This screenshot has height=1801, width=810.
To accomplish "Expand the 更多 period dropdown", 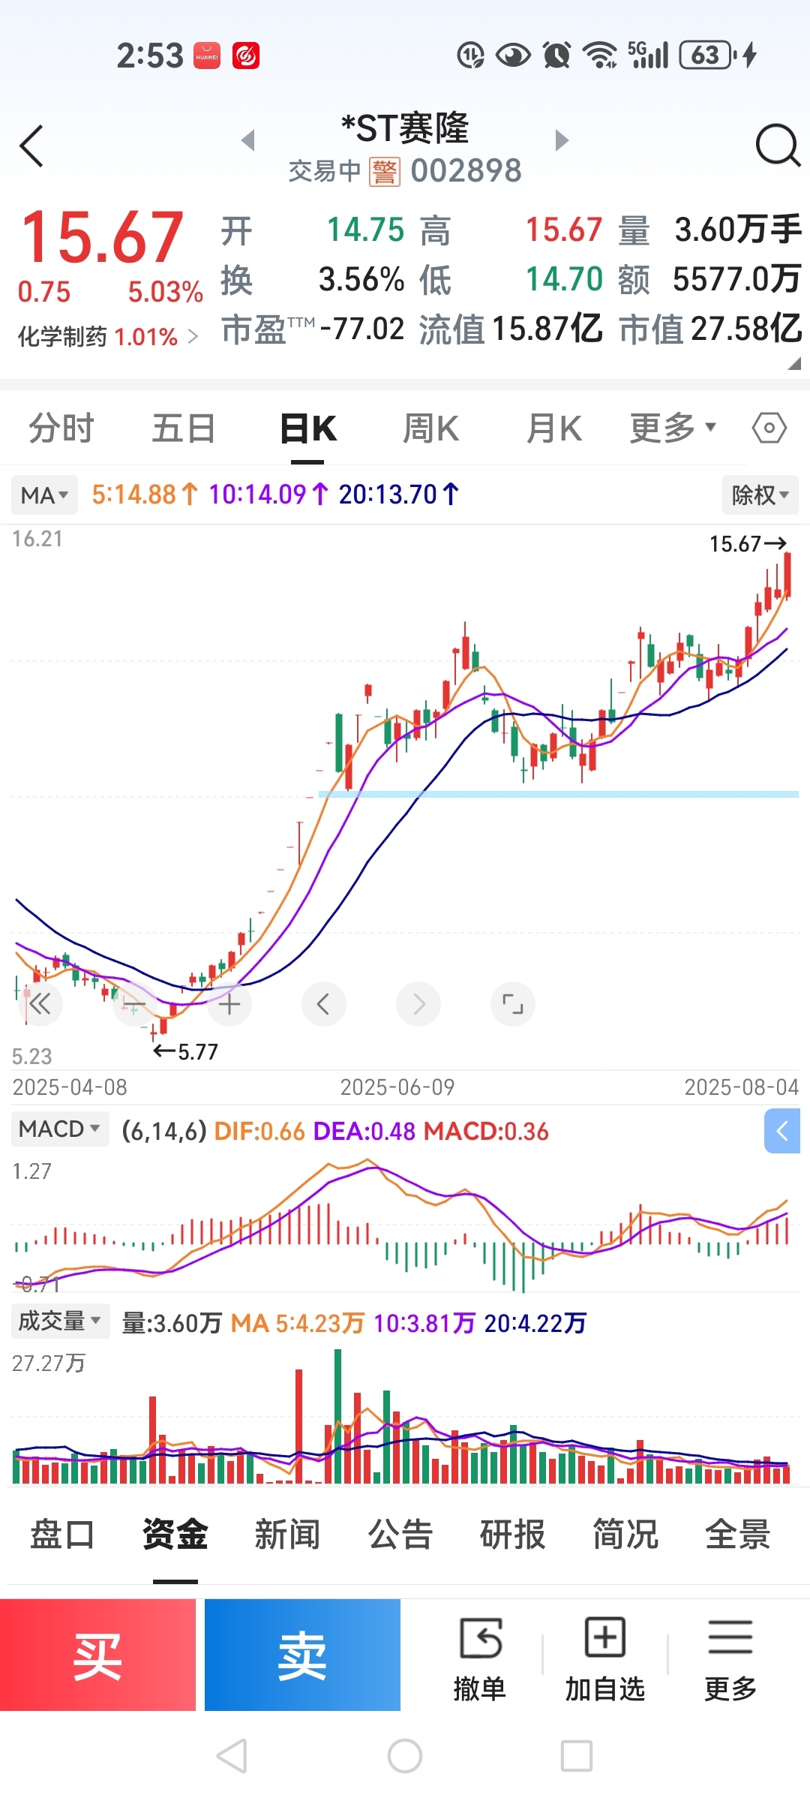I will (x=673, y=428).
